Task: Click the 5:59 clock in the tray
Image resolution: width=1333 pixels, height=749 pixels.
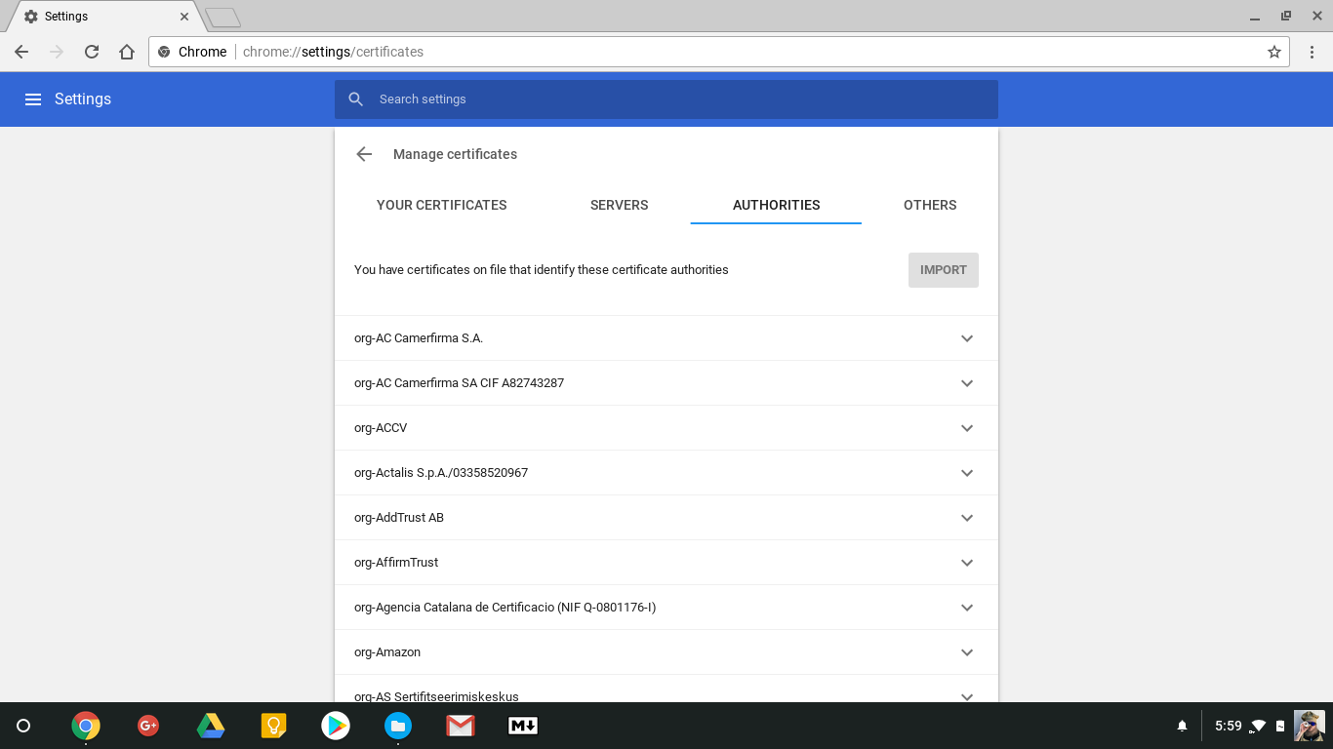Action: coord(1228,726)
